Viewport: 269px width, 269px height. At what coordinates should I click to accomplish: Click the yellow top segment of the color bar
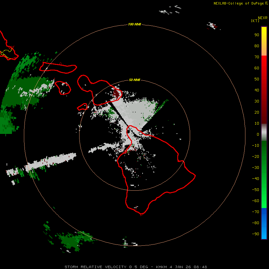[264, 41]
